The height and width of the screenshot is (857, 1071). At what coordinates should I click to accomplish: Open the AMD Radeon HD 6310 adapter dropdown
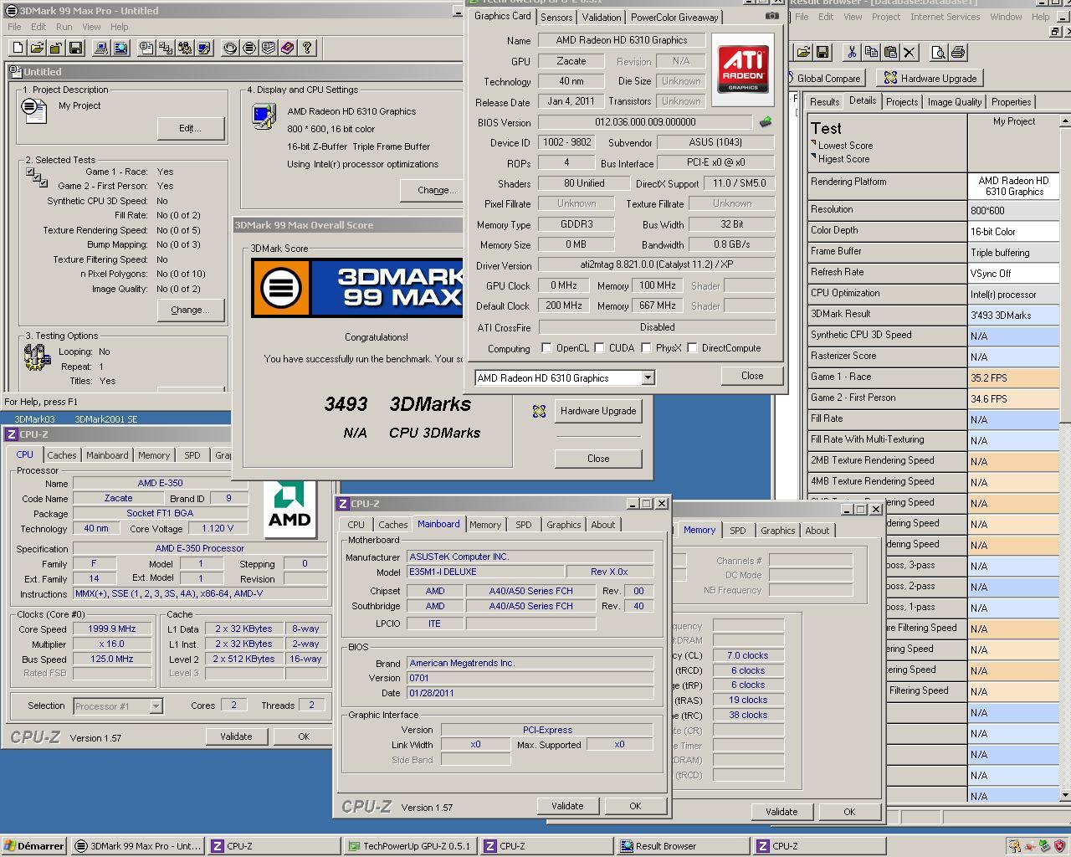click(x=648, y=378)
